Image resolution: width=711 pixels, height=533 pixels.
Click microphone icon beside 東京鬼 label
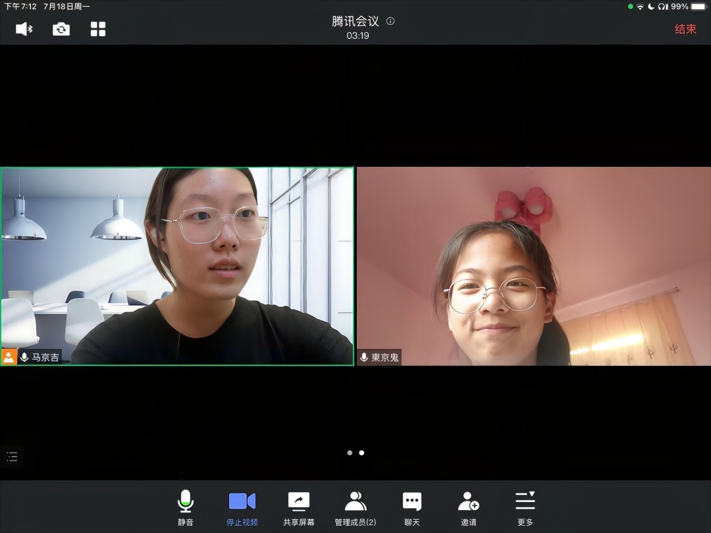[364, 357]
